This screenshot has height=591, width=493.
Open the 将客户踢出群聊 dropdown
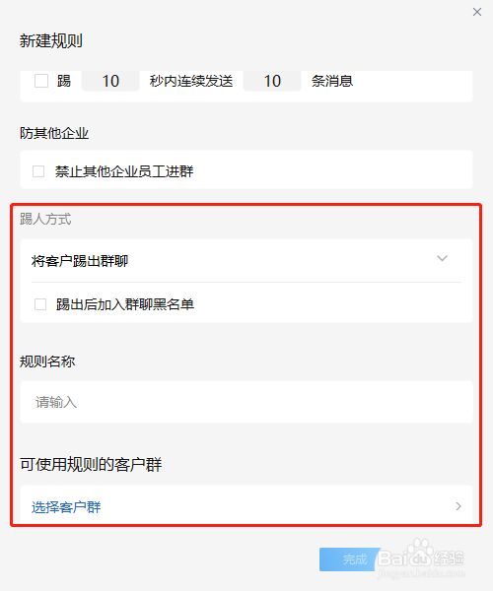click(x=246, y=260)
